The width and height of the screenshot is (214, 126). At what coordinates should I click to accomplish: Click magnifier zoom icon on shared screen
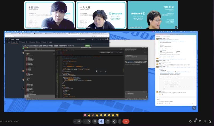[194, 108]
